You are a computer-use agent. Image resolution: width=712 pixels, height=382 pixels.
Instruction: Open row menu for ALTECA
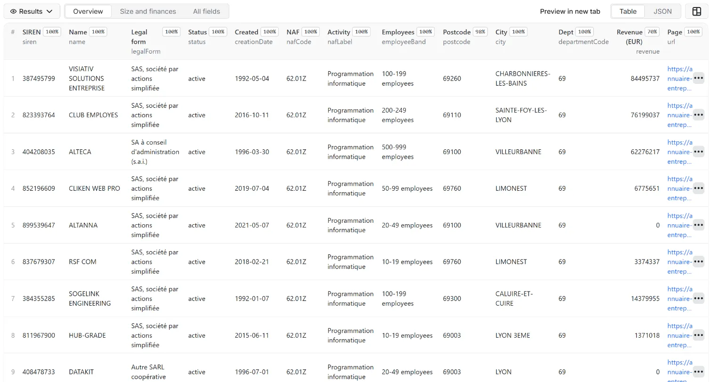tap(698, 152)
